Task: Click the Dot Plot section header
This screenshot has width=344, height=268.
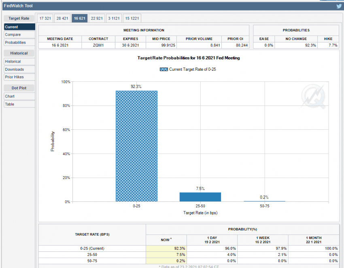Action: tap(19, 88)
